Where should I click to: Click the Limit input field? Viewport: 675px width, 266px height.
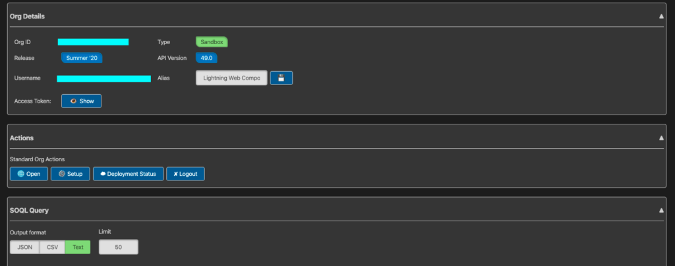[119, 247]
